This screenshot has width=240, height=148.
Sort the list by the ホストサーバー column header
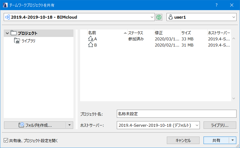pos(219,33)
